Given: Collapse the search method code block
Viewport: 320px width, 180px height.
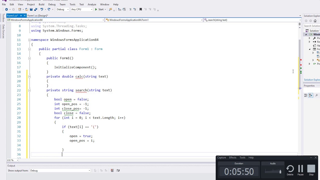Looking at the screenshot, I should click(29, 90).
